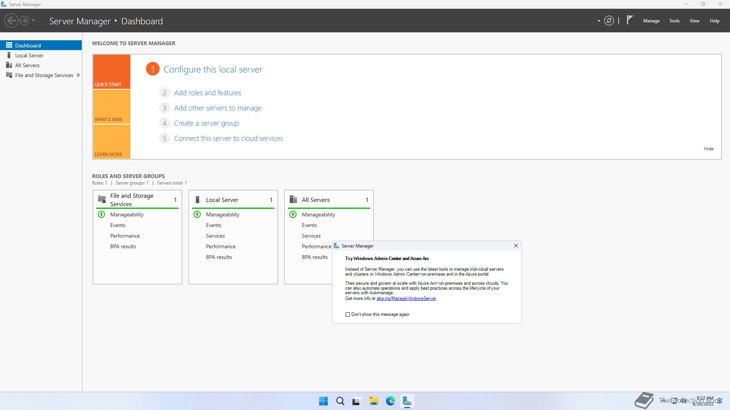Open Services in Local Server tile
The image size is (730, 410).
(216, 236)
